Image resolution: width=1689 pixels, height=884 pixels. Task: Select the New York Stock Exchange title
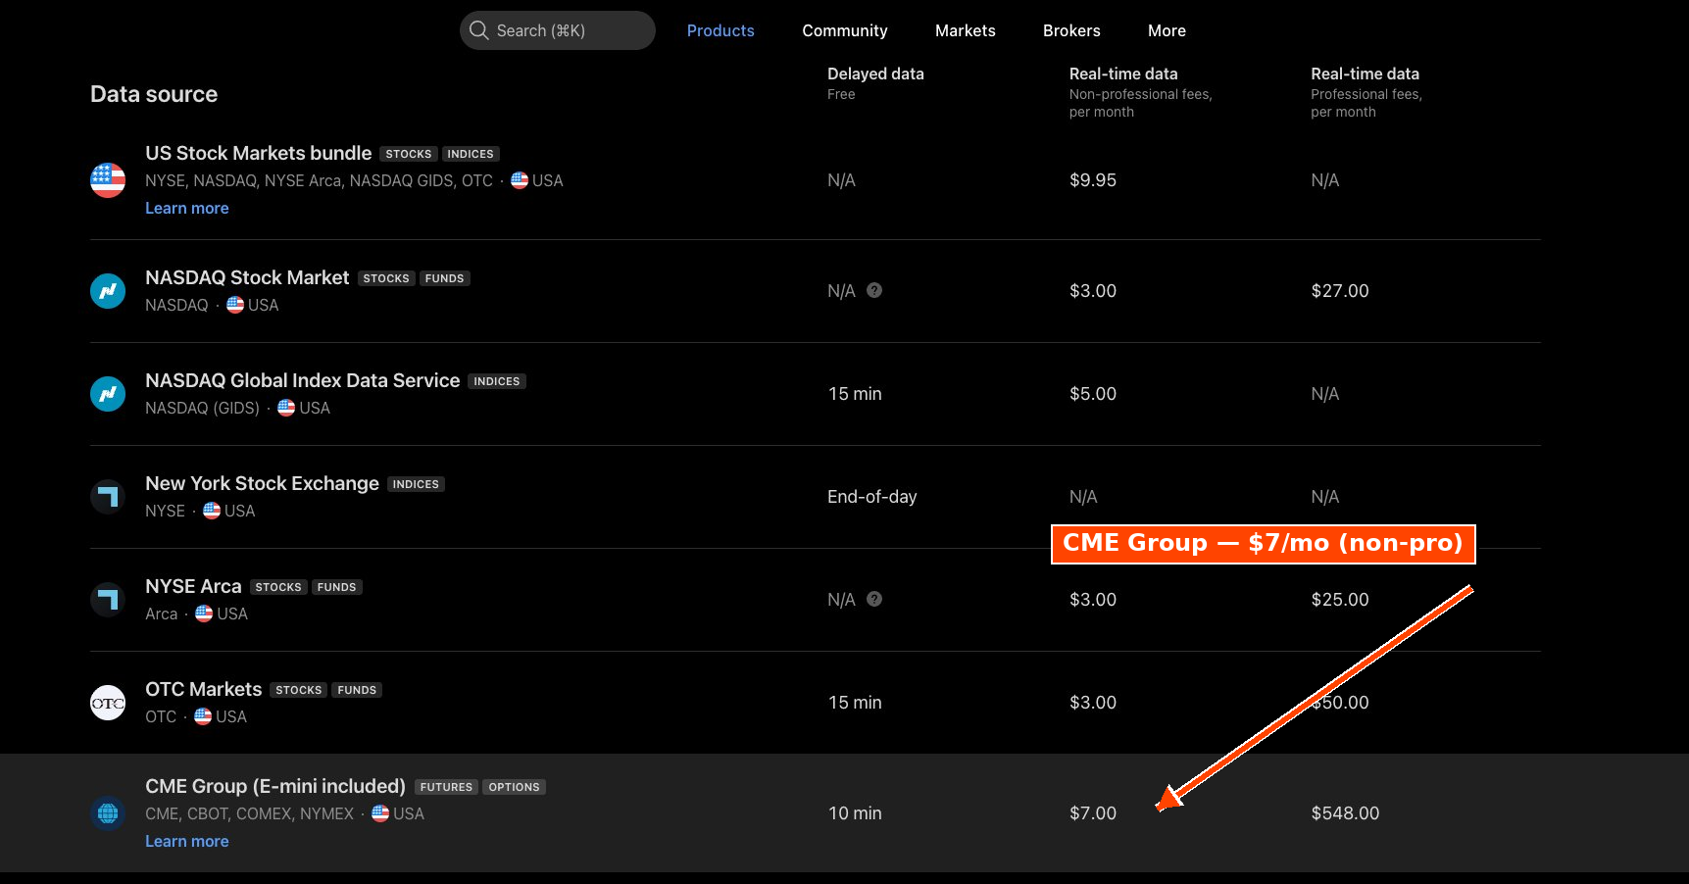(262, 483)
